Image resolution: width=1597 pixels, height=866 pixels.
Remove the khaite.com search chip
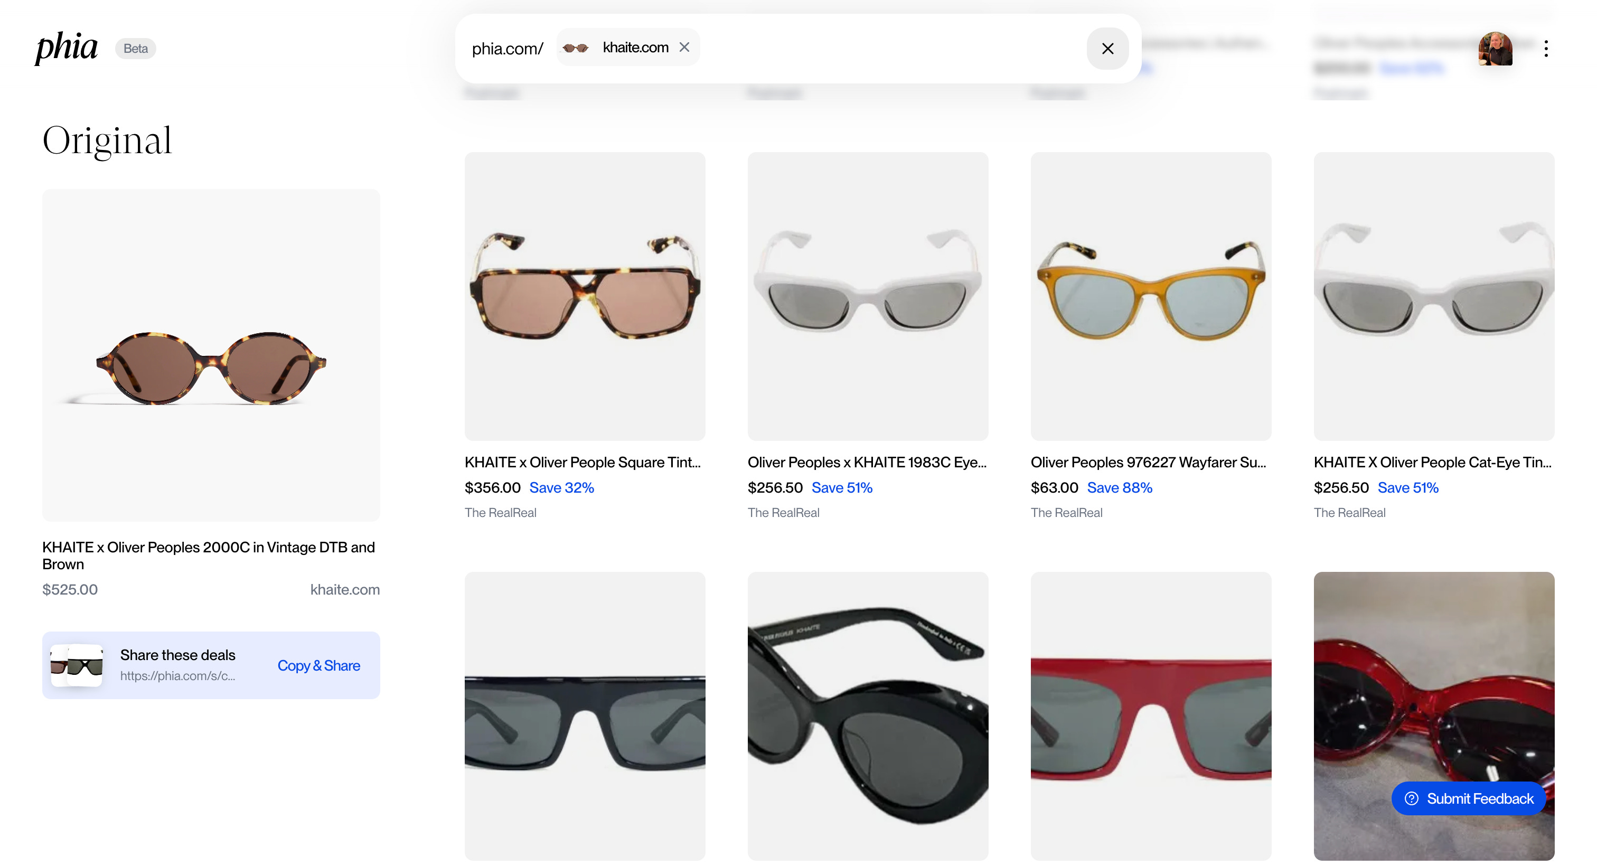pyautogui.click(x=684, y=47)
